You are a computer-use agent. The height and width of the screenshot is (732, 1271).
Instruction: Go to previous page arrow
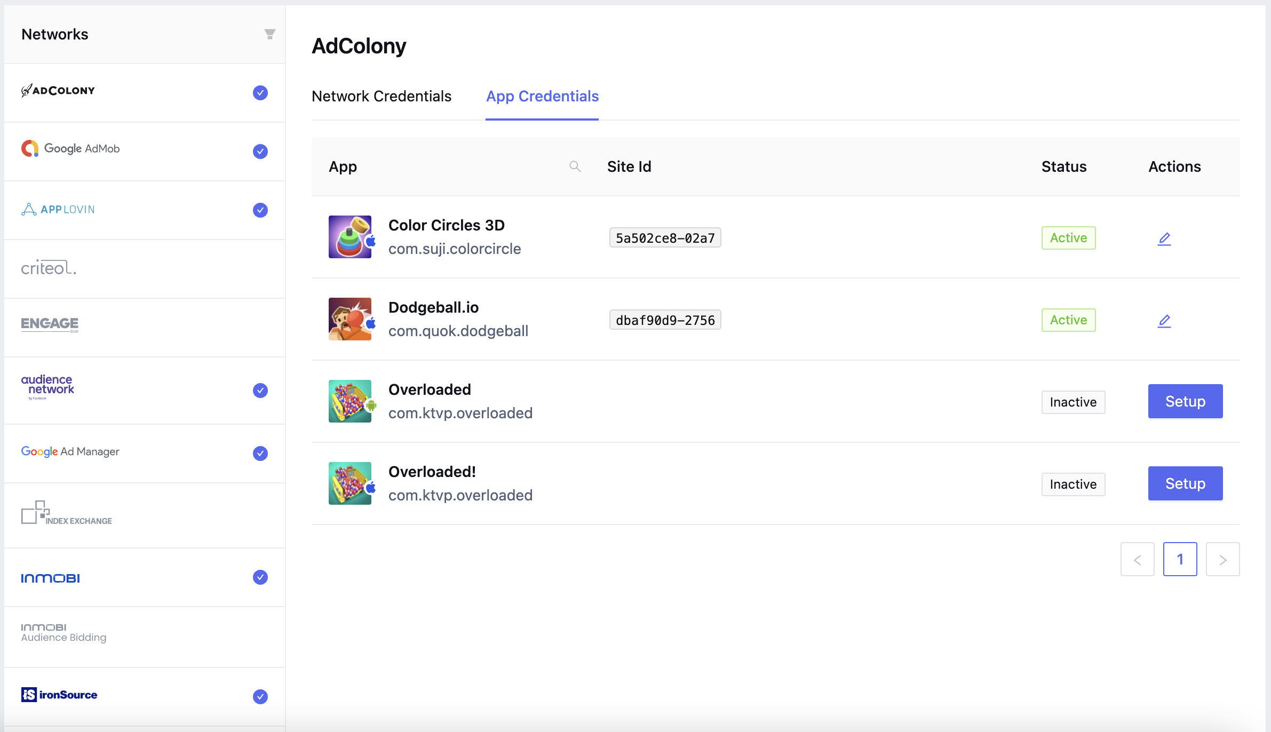(x=1138, y=559)
